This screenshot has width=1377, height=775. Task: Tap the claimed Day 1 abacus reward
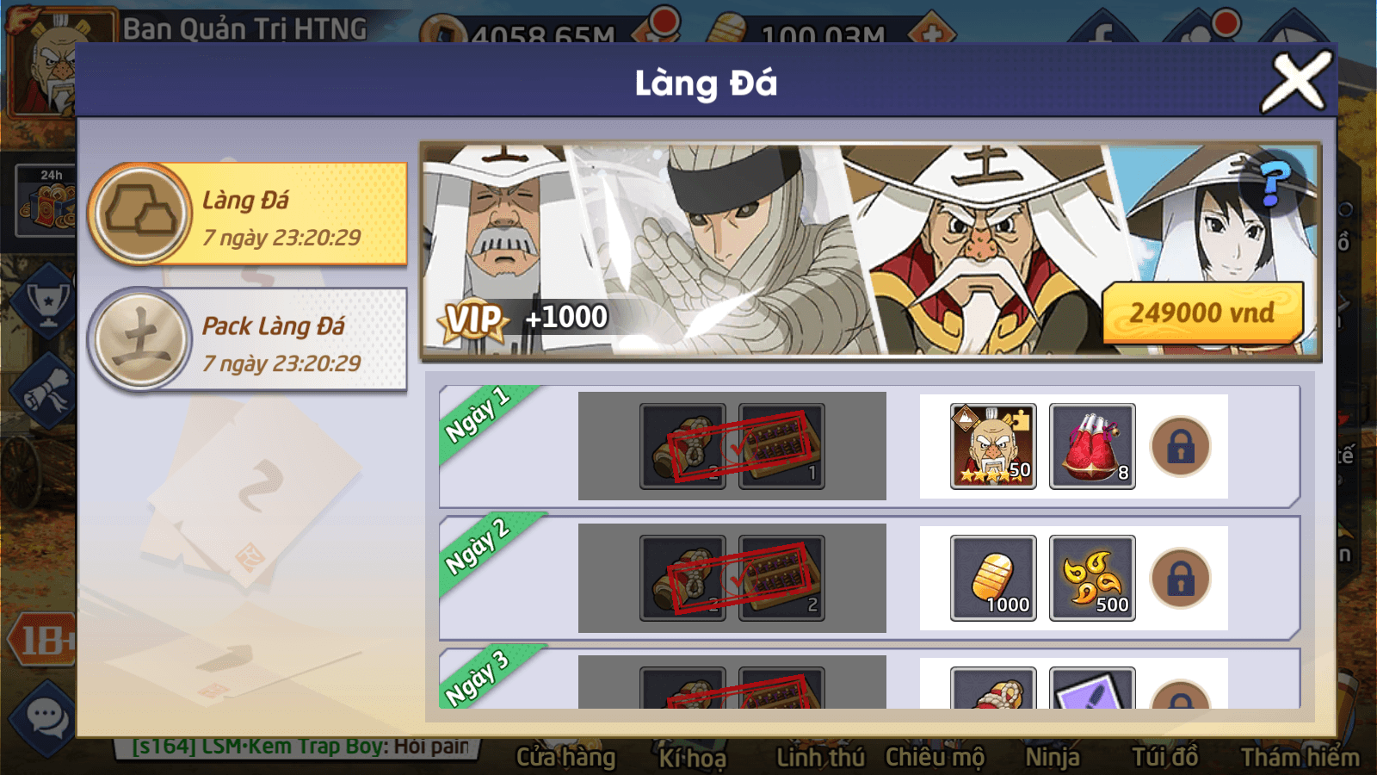tap(781, 446)
